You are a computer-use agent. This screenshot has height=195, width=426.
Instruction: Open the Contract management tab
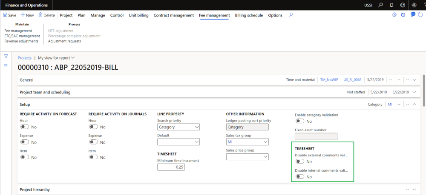(x=173, y=15)
